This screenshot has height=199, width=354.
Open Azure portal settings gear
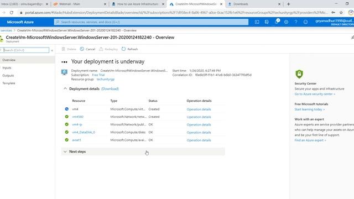[x=286, y=22]
